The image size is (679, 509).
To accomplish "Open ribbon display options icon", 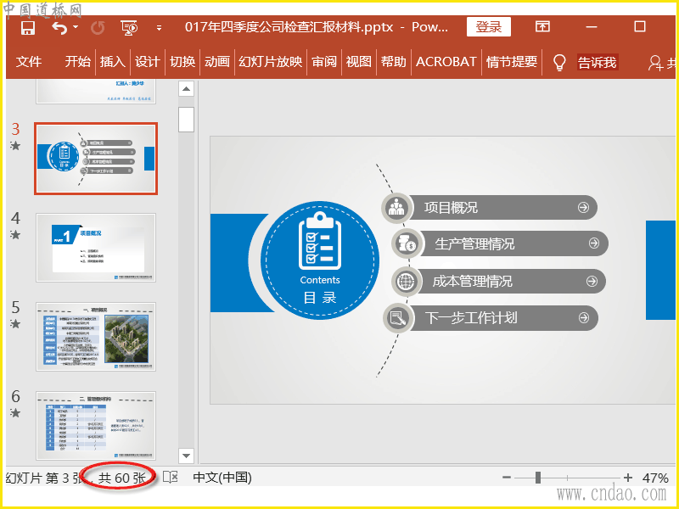I will tap(542, 27).
